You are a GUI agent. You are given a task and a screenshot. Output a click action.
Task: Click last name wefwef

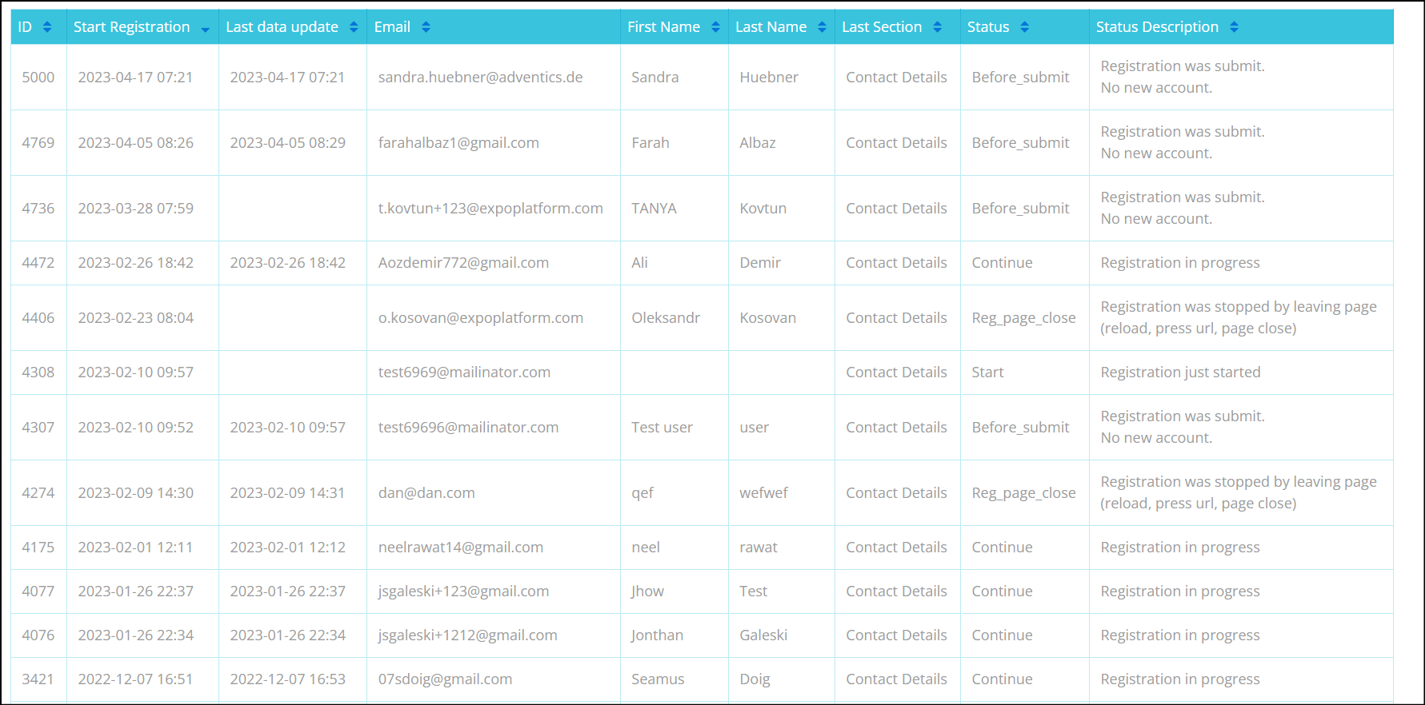click(763, 493)
